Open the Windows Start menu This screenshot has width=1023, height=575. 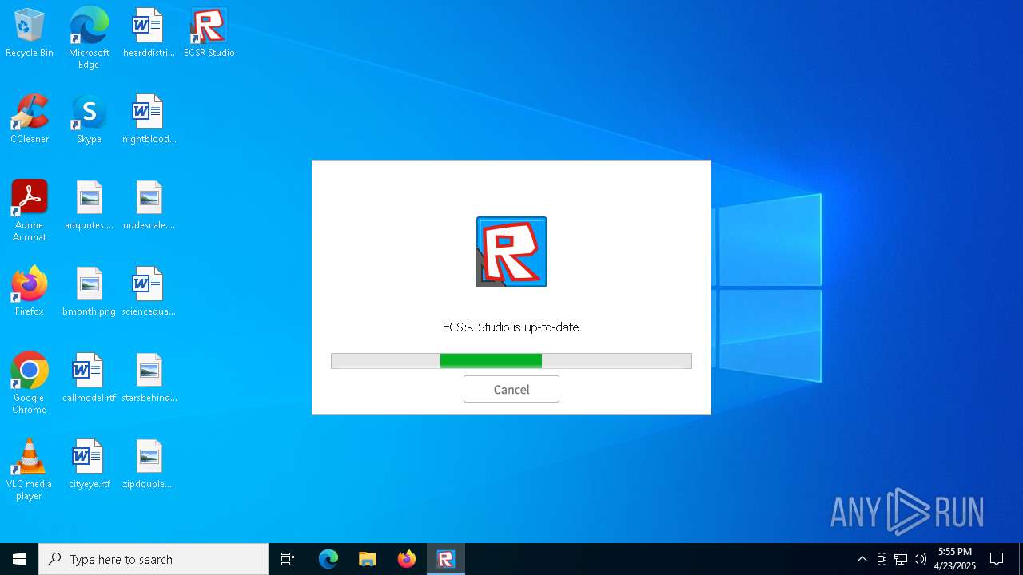click(x=19, y=559)
